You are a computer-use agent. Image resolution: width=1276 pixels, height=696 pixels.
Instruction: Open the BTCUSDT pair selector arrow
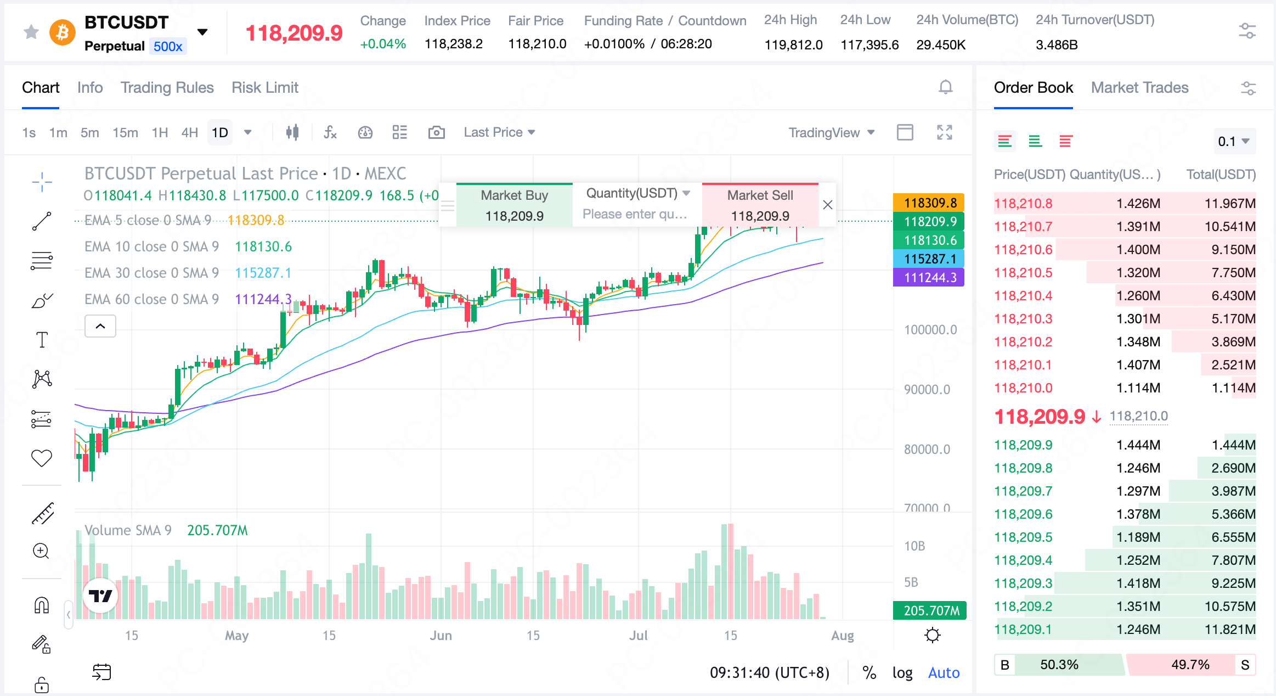[202, 32]
